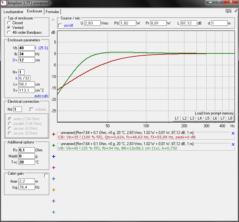Screen dimensions: 239x222
Task: Remove the green VB curve entry
Action: point(233,144)
